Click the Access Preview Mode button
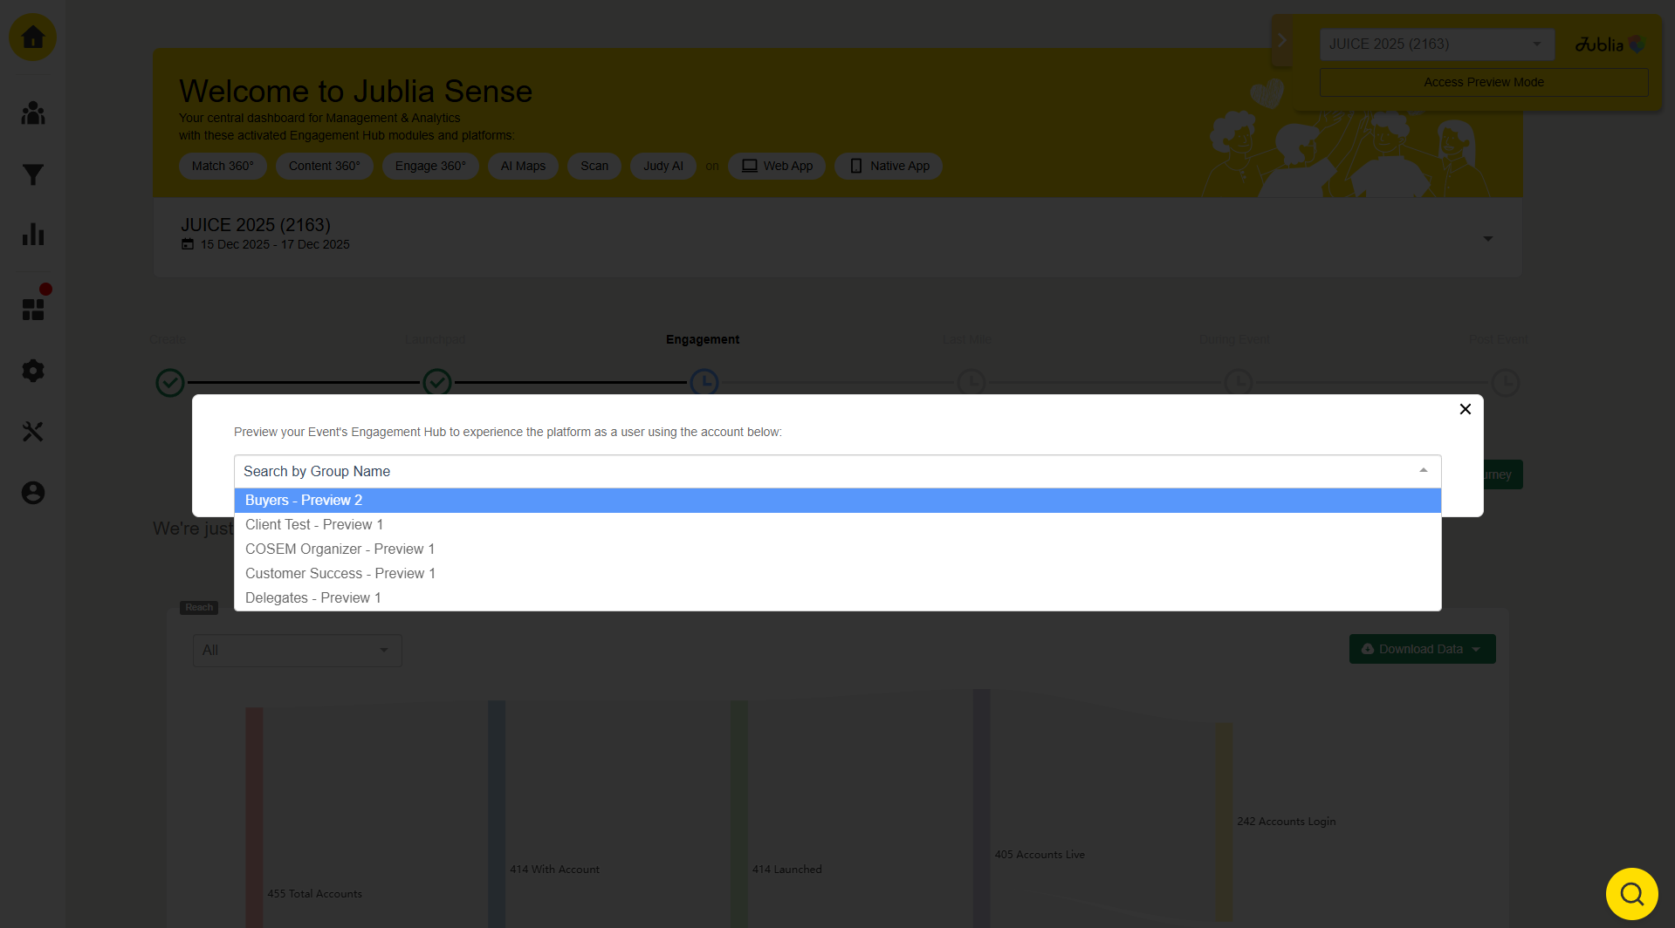The image size is (1675, 928). 1484,82
